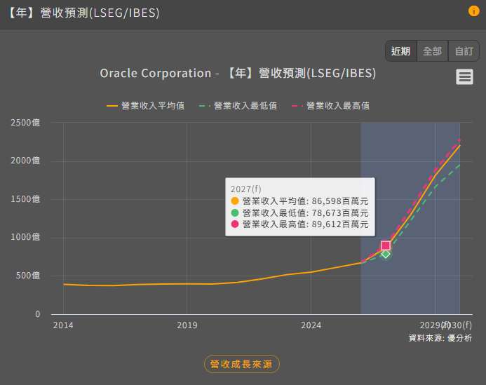The image size is (486, 385).
Task: Click the 營收成長來源 button
Action: point(242,364)
